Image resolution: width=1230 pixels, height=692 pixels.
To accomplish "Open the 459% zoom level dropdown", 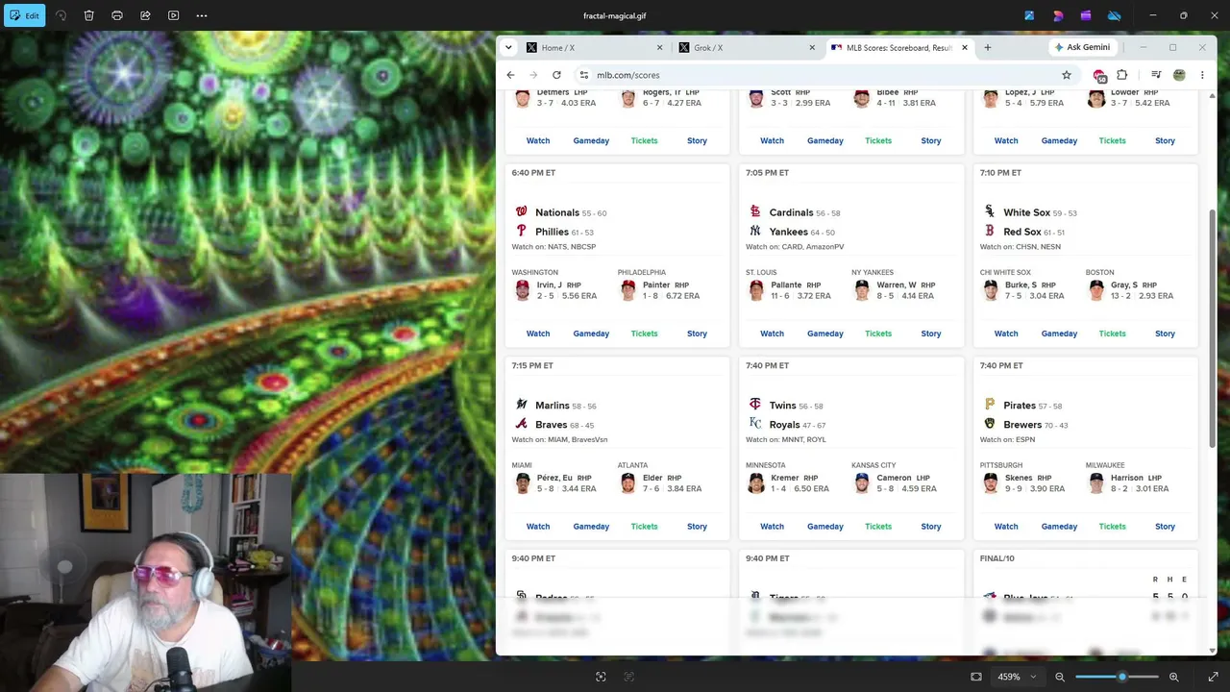I will tap(1015, 677).
